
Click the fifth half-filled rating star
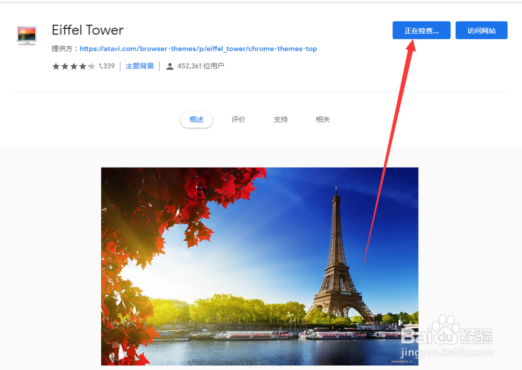(x=91, y=66)
